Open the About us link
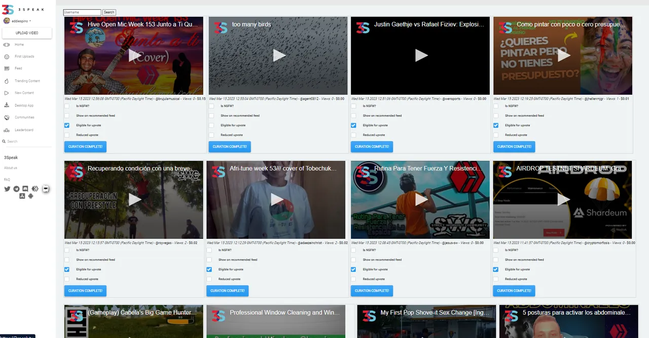 (11, 168)
